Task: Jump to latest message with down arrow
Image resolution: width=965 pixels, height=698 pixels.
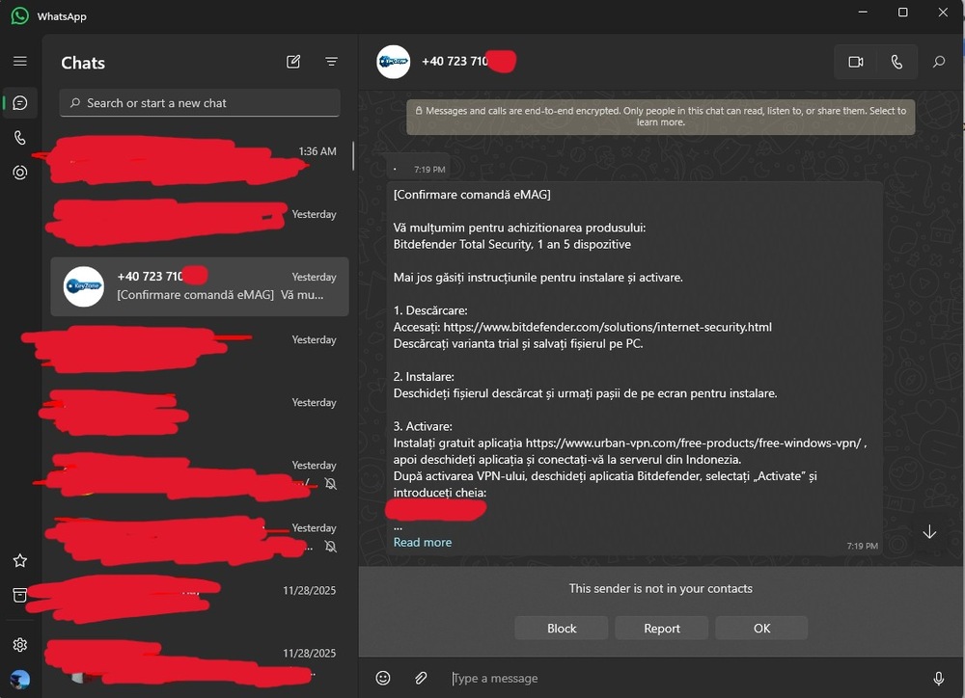Action: point(929,532)
